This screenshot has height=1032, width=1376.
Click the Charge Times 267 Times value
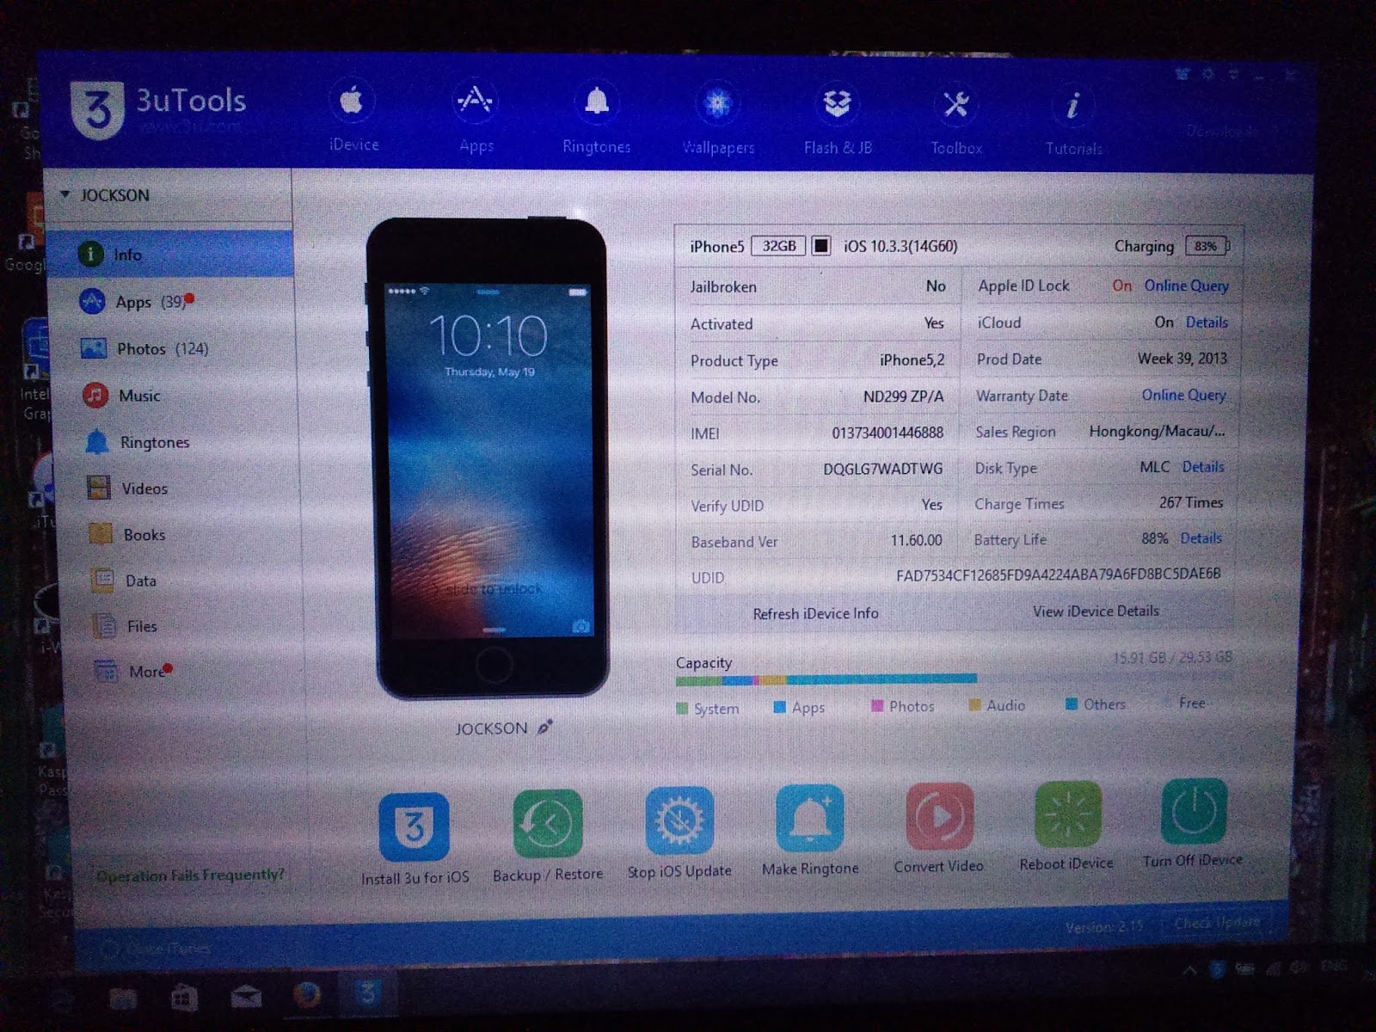1190,502
